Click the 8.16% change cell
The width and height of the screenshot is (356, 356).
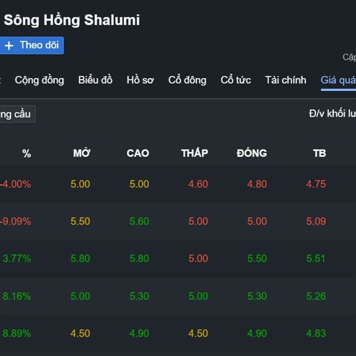(17, 296)
